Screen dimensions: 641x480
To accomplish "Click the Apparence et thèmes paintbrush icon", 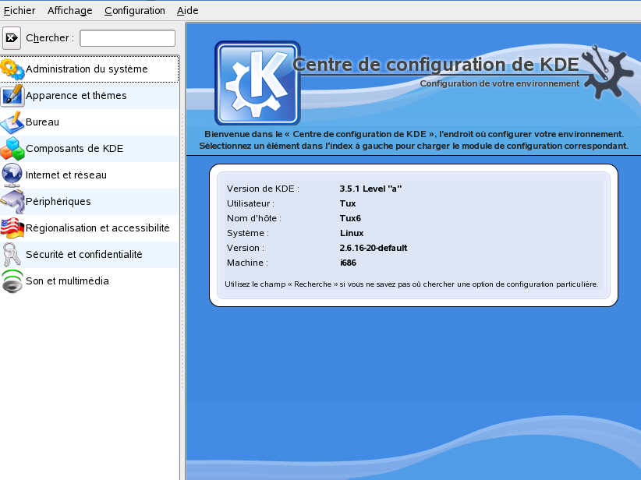I will click(x=12, y=96).
